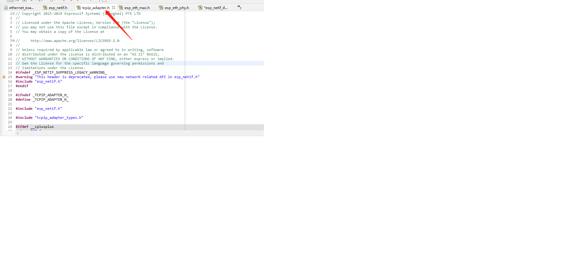
Task: Click the #include "tcpip_adapter_types.h" line
Action: tap(50, 118)
